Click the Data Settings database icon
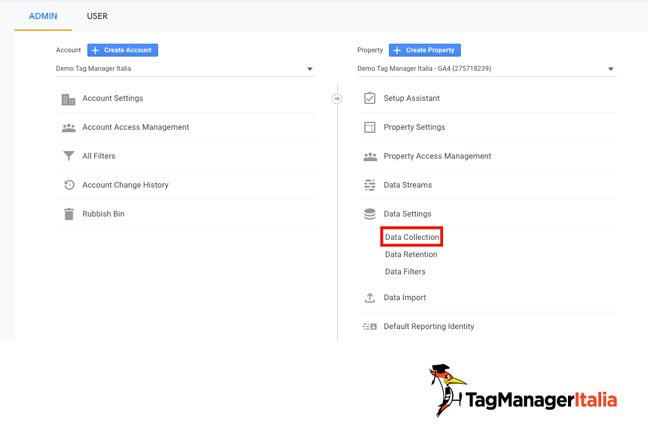The width and height of the screenshot is (648, 441). [370, 214]
